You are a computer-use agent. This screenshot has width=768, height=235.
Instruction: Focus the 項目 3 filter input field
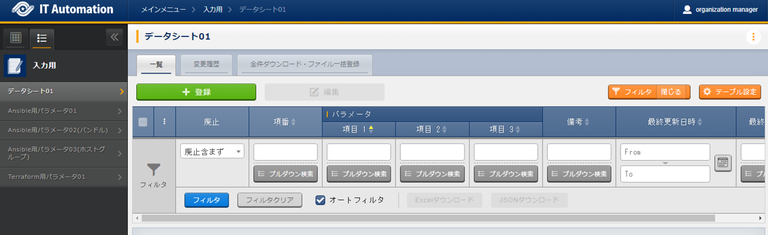(x=506, y=152)
